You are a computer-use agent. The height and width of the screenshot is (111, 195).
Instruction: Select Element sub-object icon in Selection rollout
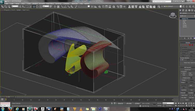[192, 45]
